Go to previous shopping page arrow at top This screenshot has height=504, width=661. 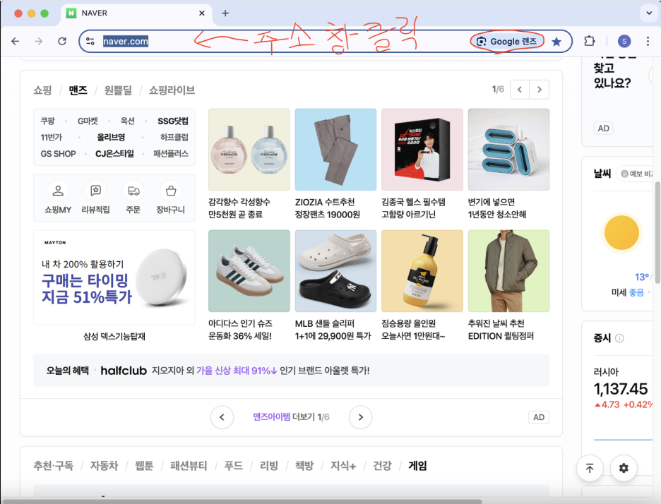point(519,90)
